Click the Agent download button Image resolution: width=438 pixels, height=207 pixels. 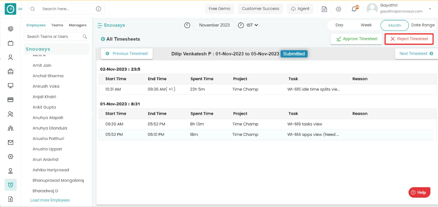pyautogui.click(x=300, y=9)
